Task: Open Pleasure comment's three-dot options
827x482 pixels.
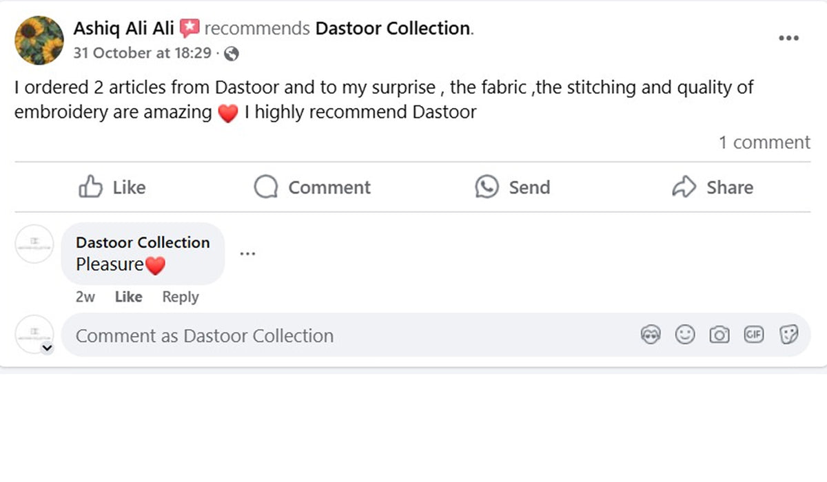Action: [x=247, y=254]
